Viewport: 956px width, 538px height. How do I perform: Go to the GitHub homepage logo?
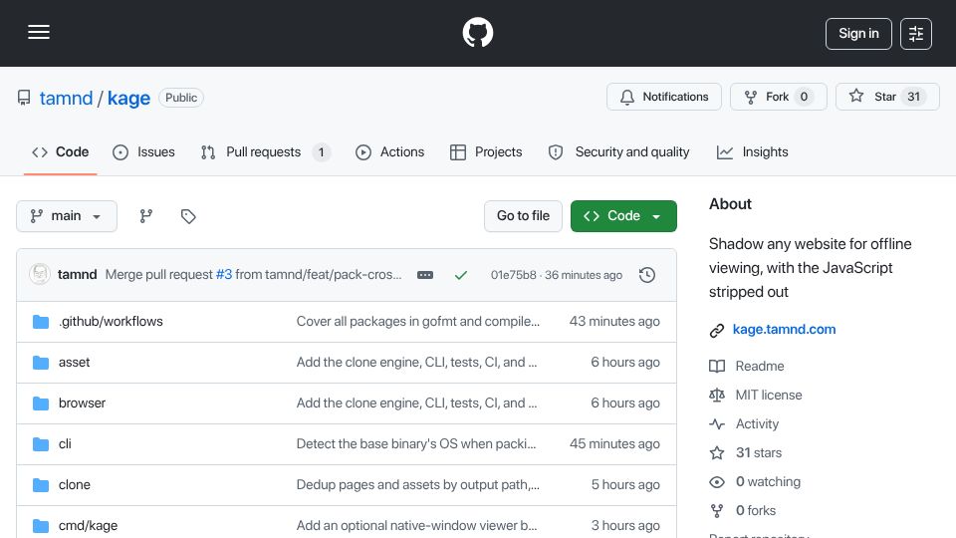tap(477, 32)
